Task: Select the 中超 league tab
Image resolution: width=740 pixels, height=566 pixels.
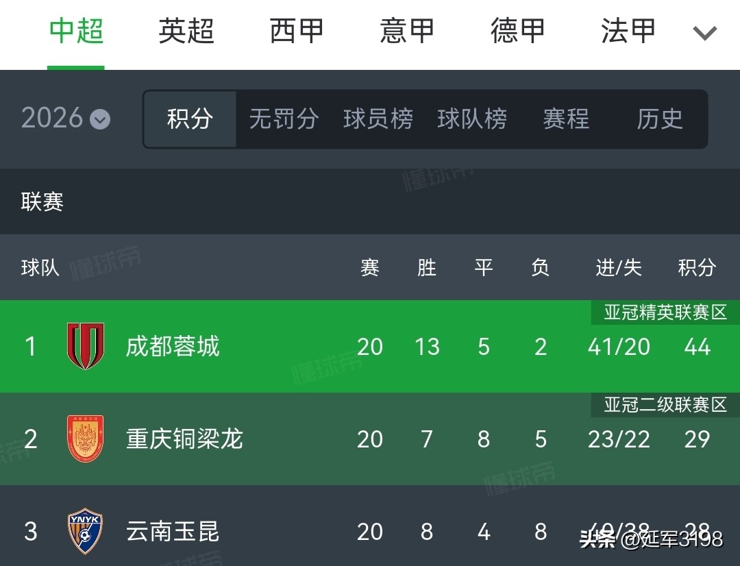Action: [x=76, y=31]
